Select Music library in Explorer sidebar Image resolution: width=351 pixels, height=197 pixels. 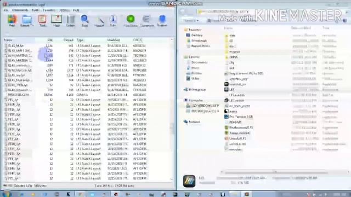[x=193, y=68]
